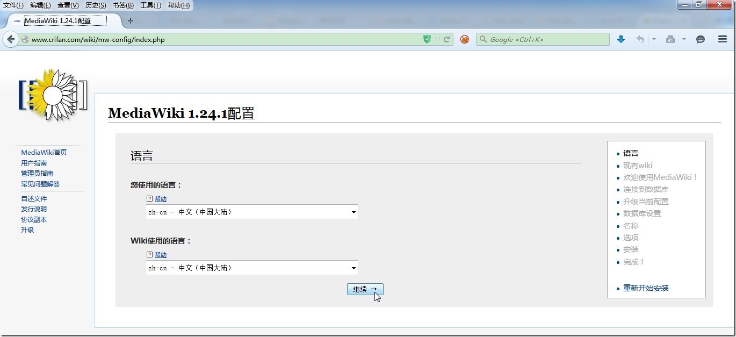
Task: Close the browser window
Action: (720, 5)
